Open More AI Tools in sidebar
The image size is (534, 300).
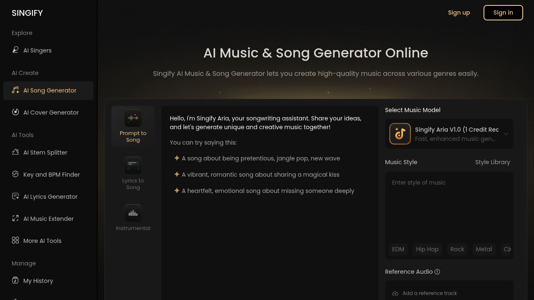[x=48, y=241]
